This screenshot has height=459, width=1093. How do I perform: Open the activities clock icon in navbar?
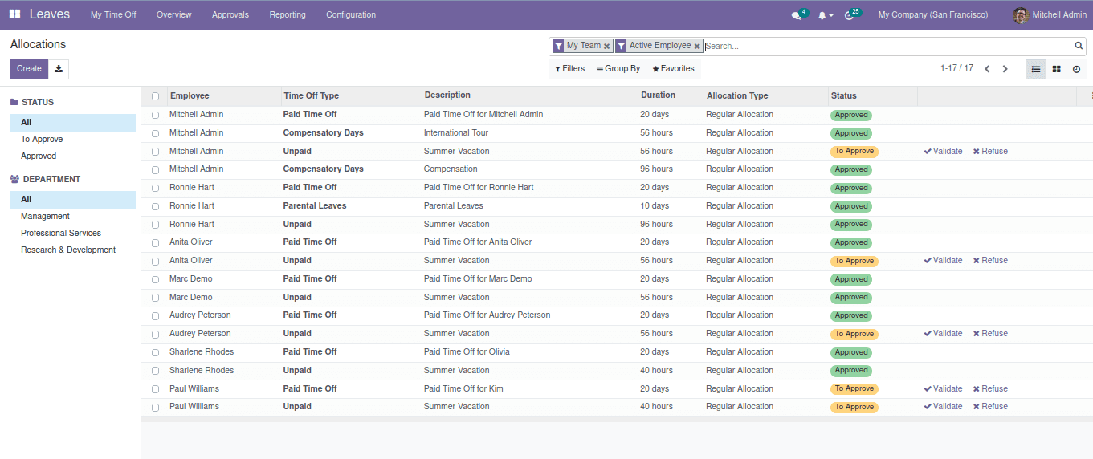[850, 15]
